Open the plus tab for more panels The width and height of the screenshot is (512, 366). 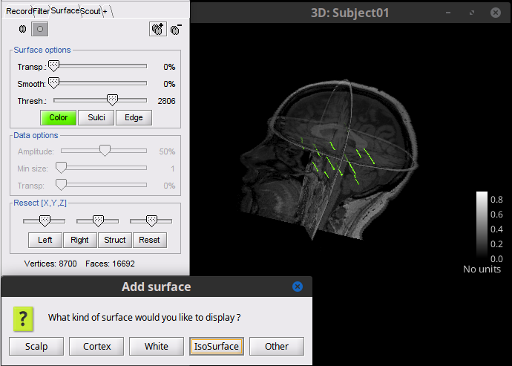105,10
